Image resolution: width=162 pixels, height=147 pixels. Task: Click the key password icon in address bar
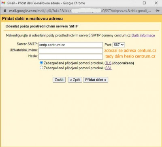[x=157, y=11]
